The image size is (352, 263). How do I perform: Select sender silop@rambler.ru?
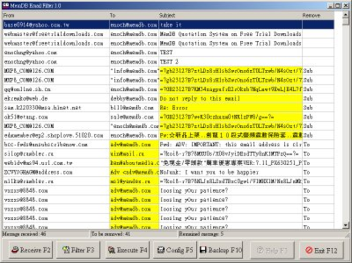tap(56, 154)
